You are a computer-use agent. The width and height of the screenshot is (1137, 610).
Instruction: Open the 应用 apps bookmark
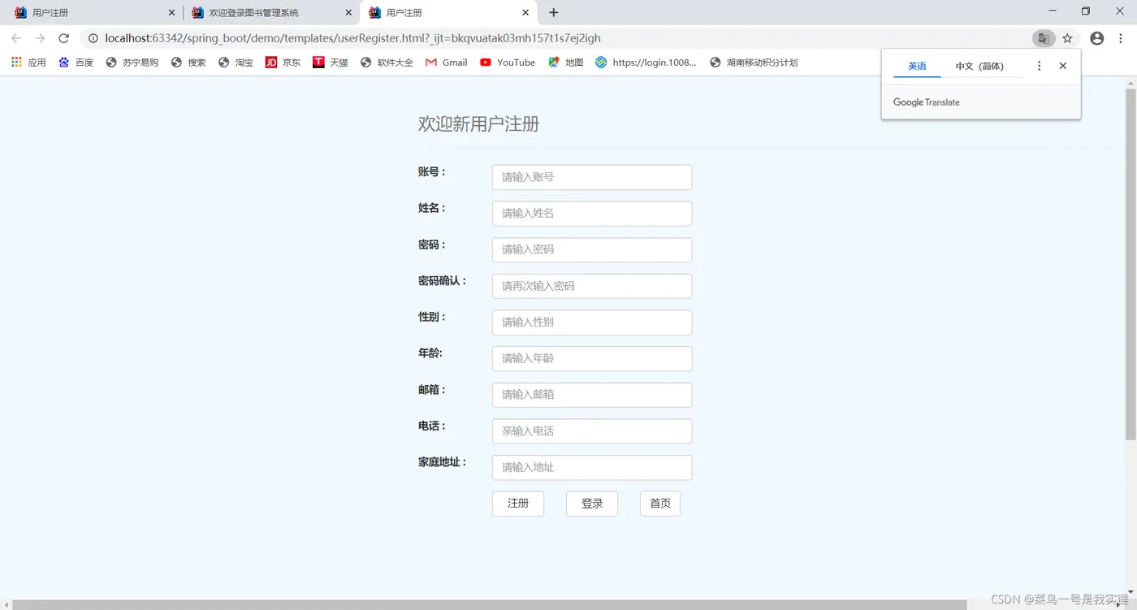point(28,62)
